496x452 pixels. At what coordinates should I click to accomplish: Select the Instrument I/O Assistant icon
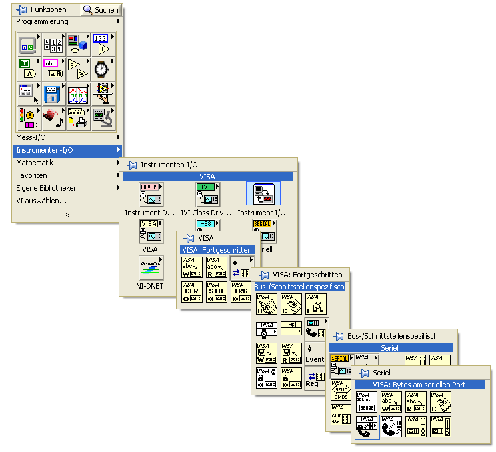(263, 193)
